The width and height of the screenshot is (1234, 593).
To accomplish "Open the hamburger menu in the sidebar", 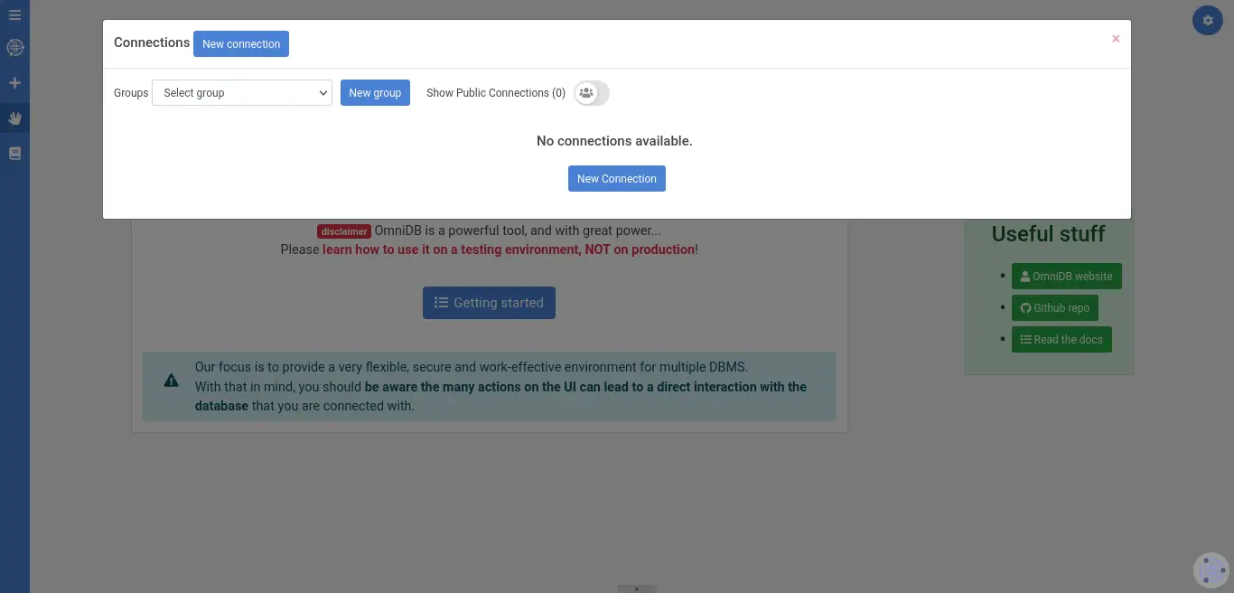I will pyautogui.click(x=14, y=15).
